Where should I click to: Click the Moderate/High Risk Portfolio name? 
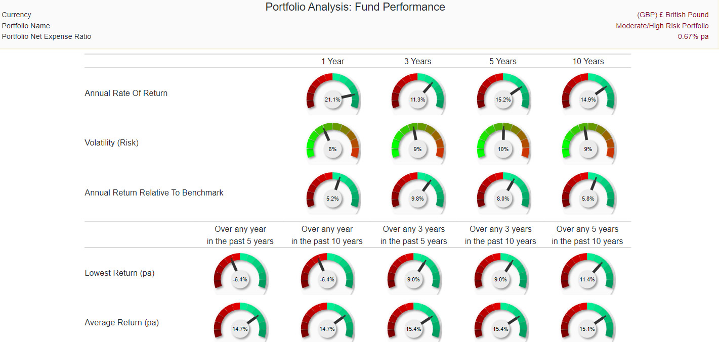pos(662,26)
